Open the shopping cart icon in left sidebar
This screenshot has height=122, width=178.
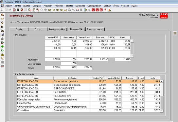(x=2, y=27)
